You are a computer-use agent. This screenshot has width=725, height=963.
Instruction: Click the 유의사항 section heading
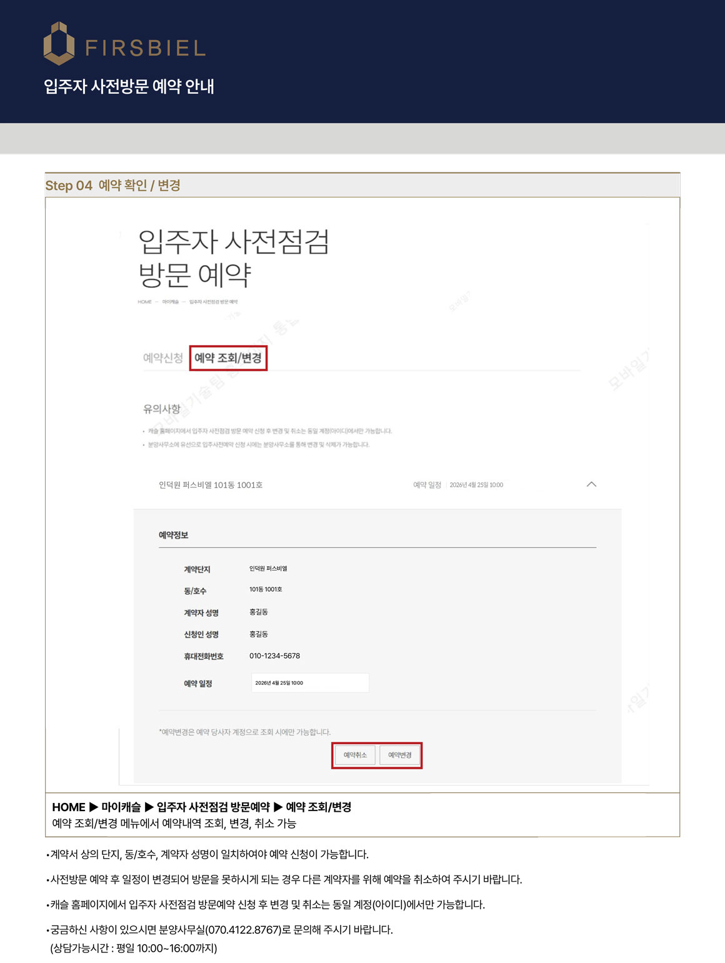point(162,409)
